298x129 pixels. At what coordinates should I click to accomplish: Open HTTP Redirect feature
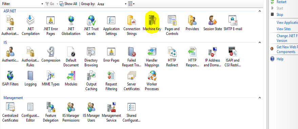(172, 57)
